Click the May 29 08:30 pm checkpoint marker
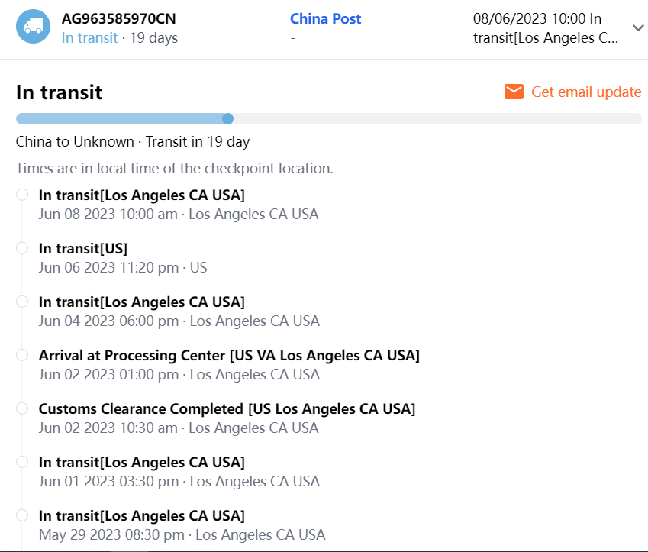Viewport: 648px width, 552px height. pyautogui.click(x=22, y=515)
